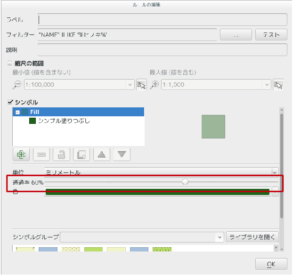Uncheck the シンボル checkbox
The image size is (293, 275).
click(x=10, y=102)
